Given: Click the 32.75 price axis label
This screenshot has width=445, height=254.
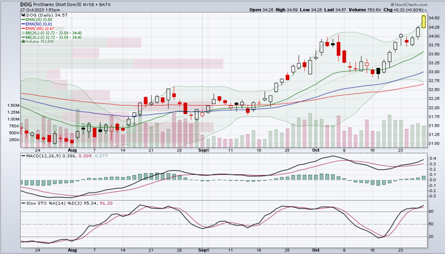Looking at the screenshot, I should coord(434,81).
